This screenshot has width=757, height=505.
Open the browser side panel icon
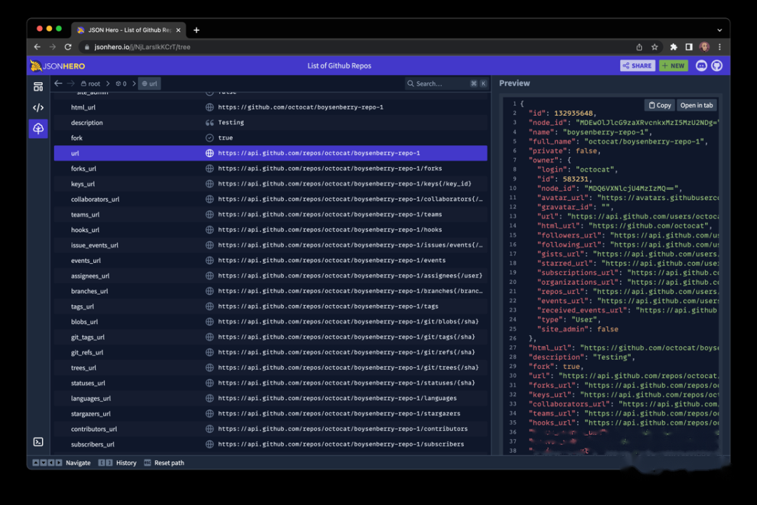pyautogui.click(x=689, y=47)
